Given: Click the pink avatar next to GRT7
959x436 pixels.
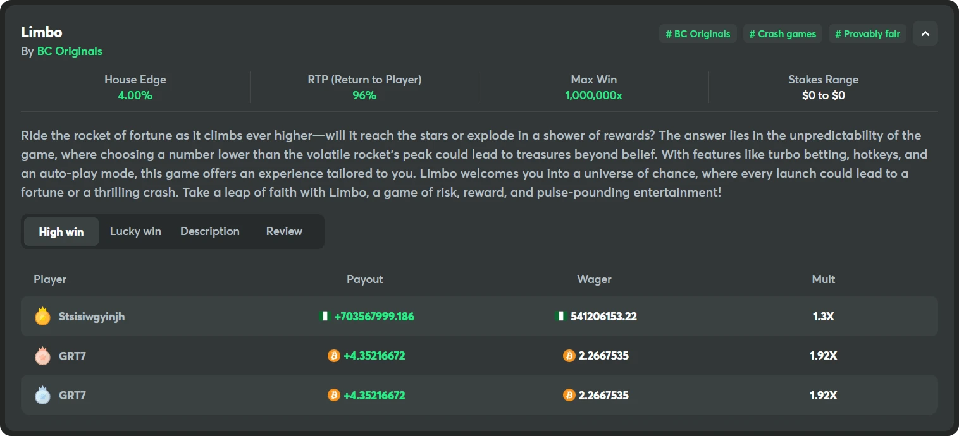Looking at the screenshot, I should coord(42,356).
